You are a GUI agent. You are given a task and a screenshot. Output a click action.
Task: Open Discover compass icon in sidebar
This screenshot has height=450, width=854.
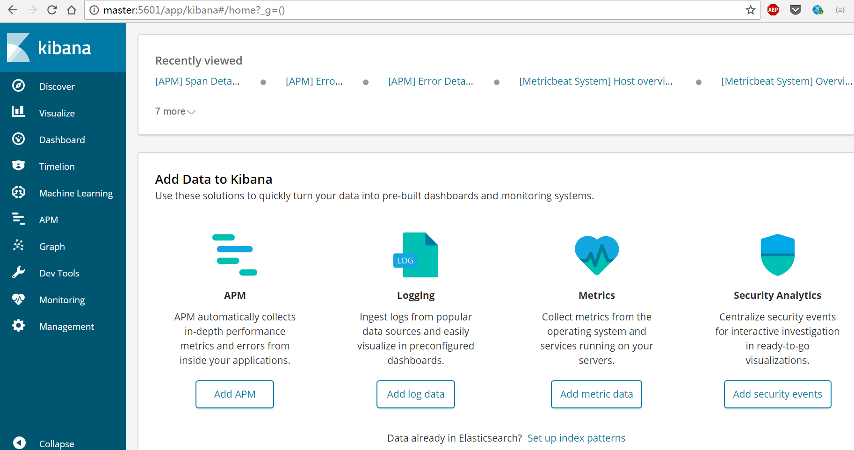point(19,86)
